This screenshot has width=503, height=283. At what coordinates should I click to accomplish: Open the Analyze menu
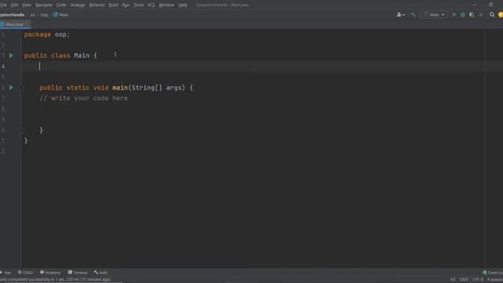(77, 5)
